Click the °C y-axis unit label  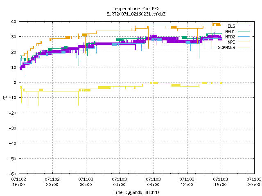pyautogui.click(x=5, y=98)
